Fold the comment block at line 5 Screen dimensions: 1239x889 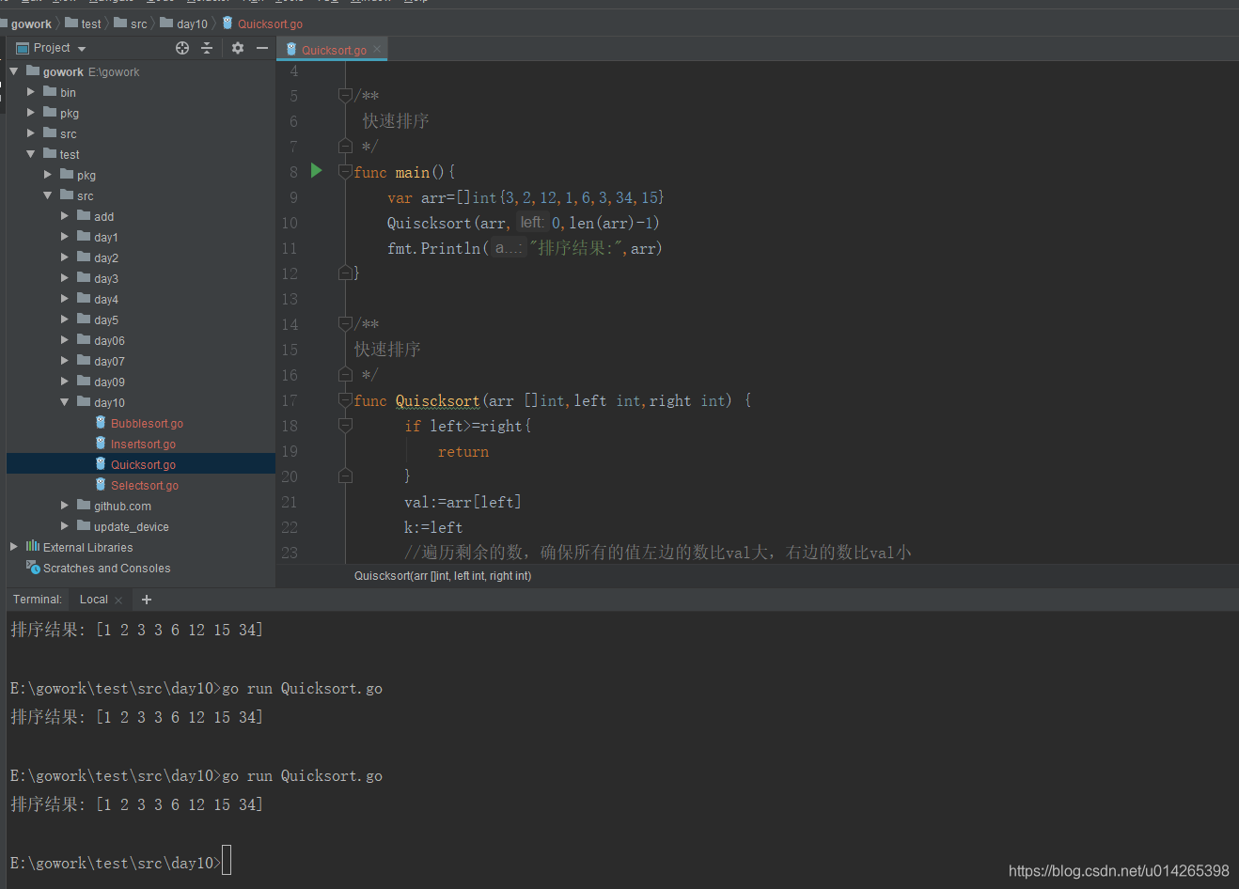tap(345, 95)
